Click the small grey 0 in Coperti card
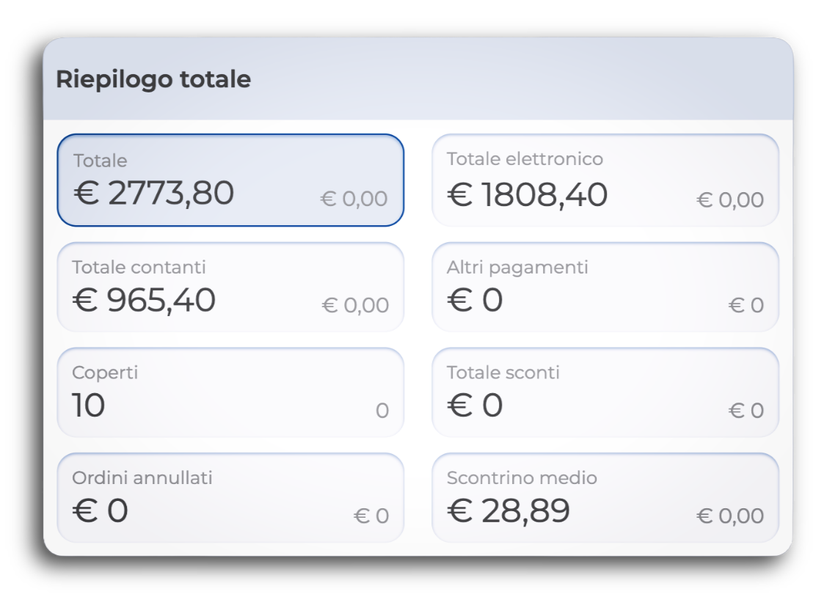Viewport: 813px width, 597px height. 382,411
